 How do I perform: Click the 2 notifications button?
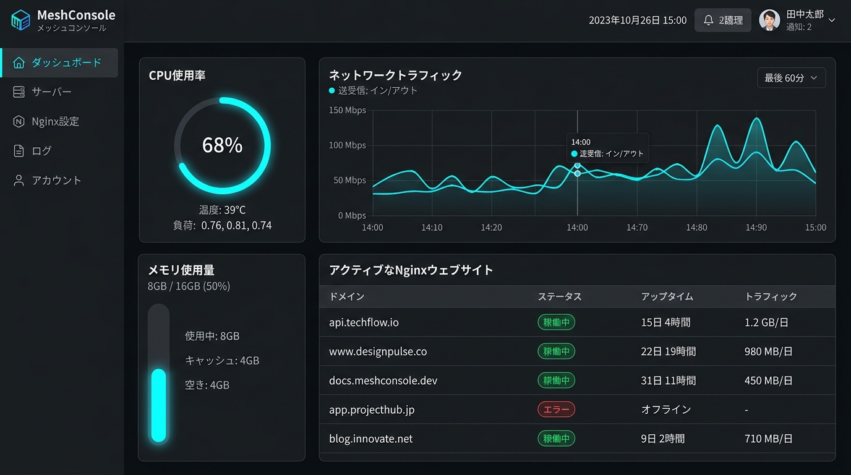pyautogui.click(x=723, y=20)
